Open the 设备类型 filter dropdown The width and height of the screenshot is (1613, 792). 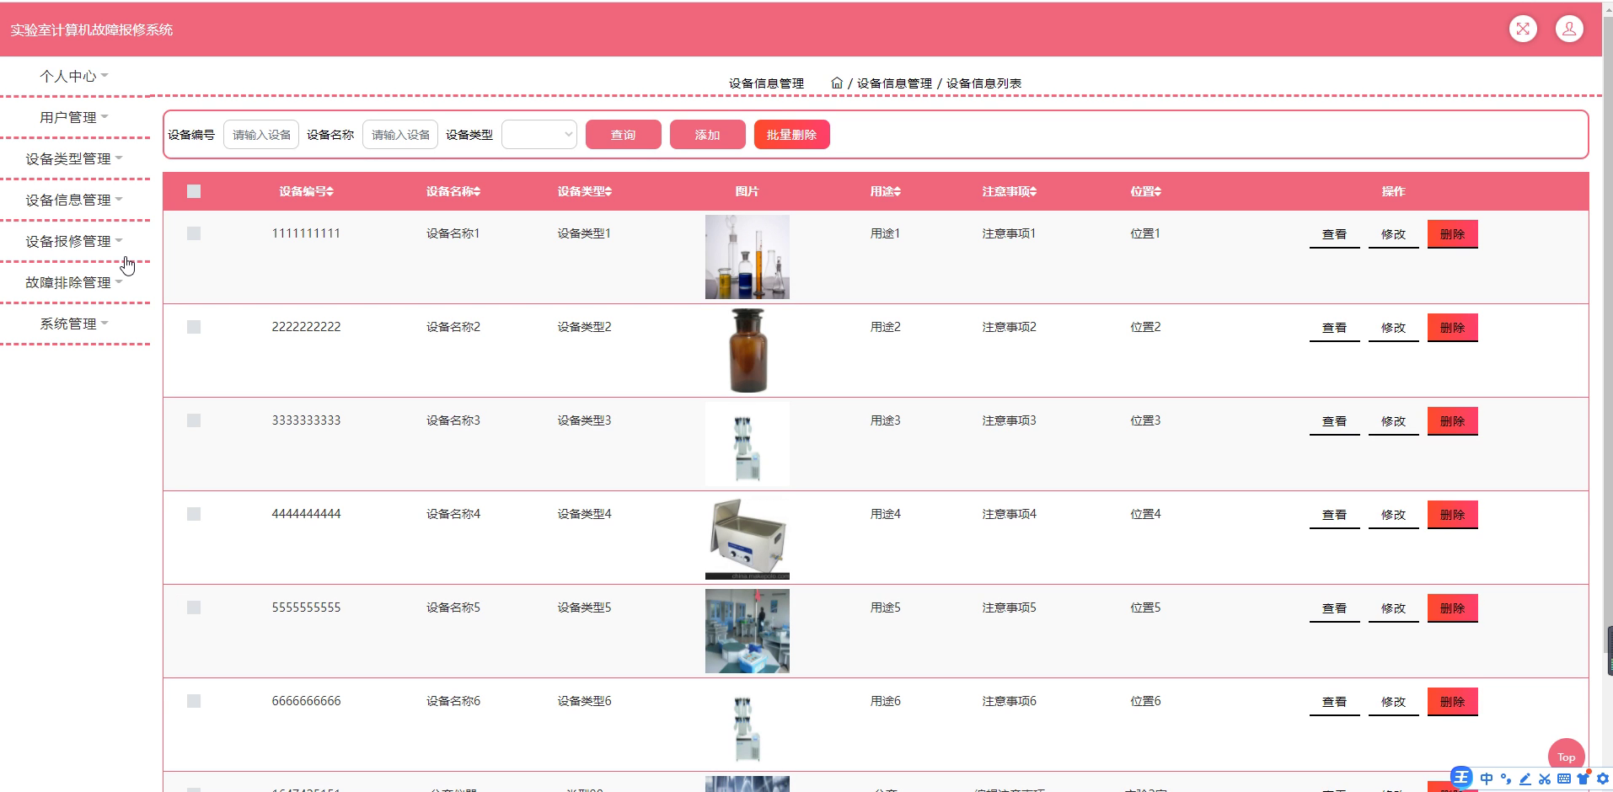tap(539, 135)
